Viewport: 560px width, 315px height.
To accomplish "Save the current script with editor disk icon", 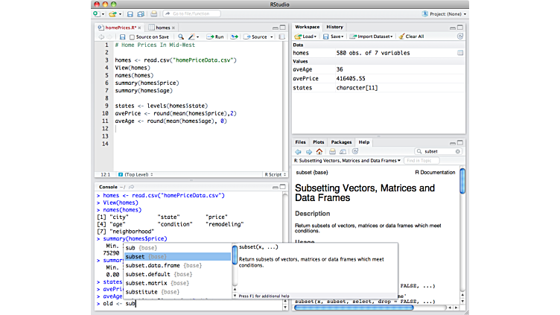I will click(x=121, y=36).
